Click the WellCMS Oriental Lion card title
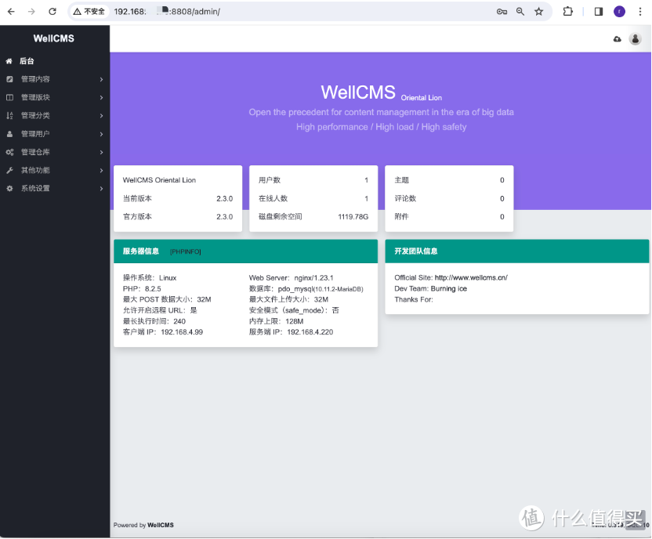 pyautogui.click(x=159, y=180)
